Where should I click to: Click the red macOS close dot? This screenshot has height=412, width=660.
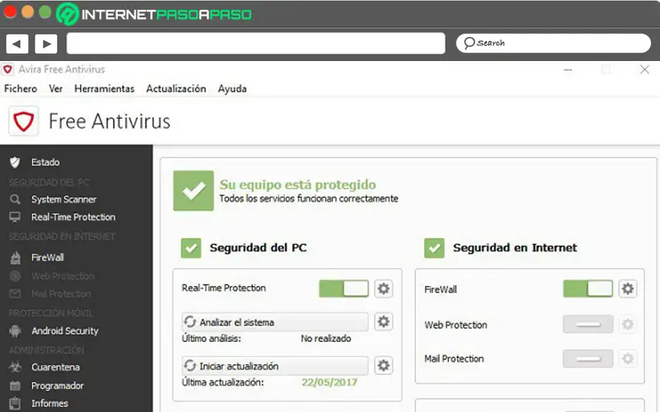[10, 12]
